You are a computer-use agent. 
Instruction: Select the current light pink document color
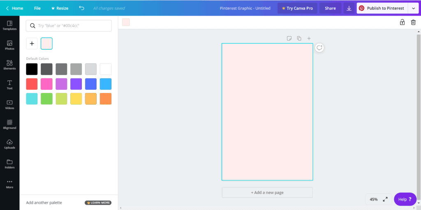47,44
